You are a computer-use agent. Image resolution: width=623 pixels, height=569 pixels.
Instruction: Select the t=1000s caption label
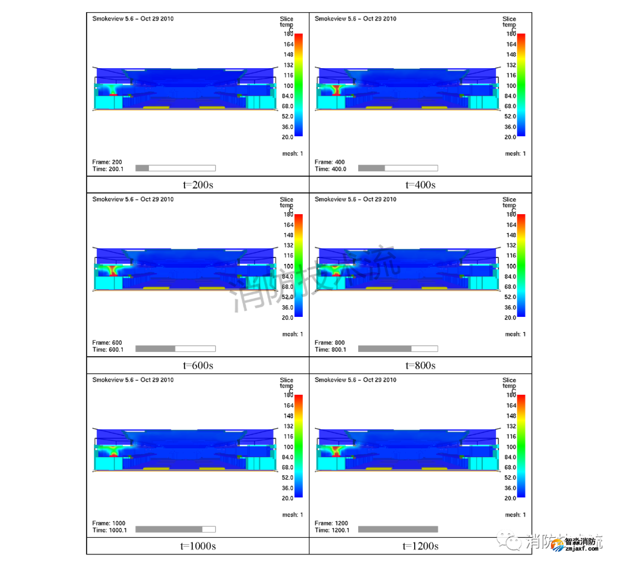pos(198,546)
